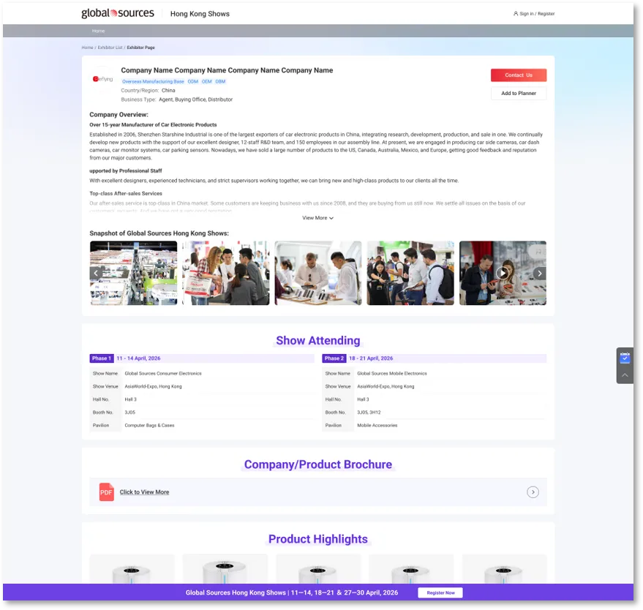
Task: Open the snapshot of men examining phone display
Action: coord(318,273)
